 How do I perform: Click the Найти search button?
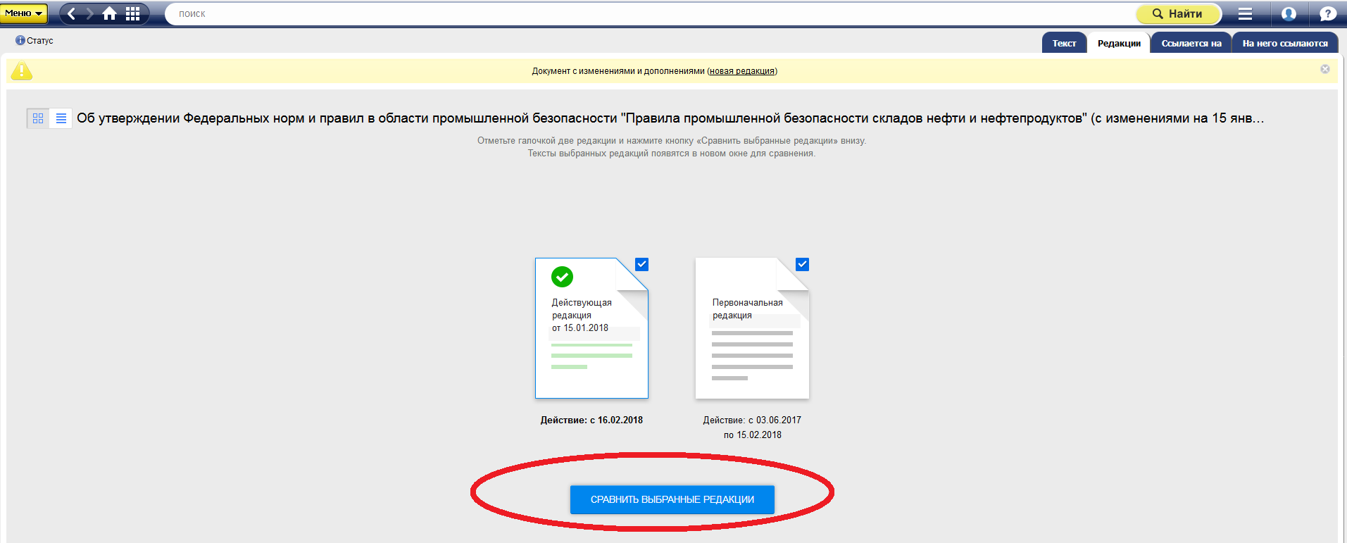(x=1177, y=13)
